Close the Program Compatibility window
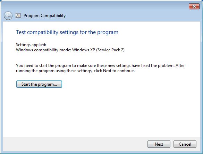Image resolution: width=203 pixels, height=154 pixels. (x=194, y=7)
